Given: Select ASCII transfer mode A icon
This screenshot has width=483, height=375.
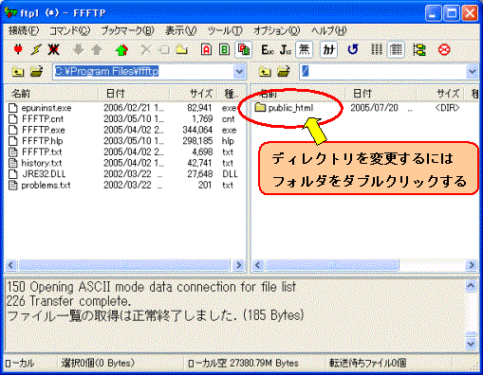Looking at the screenshot, I should pyautogui.click(x=206, y=49).
